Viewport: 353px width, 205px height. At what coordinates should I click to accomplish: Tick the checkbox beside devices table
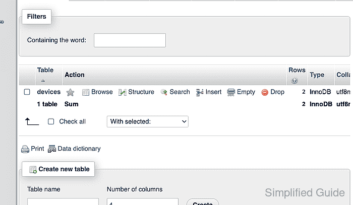point(27,92)
